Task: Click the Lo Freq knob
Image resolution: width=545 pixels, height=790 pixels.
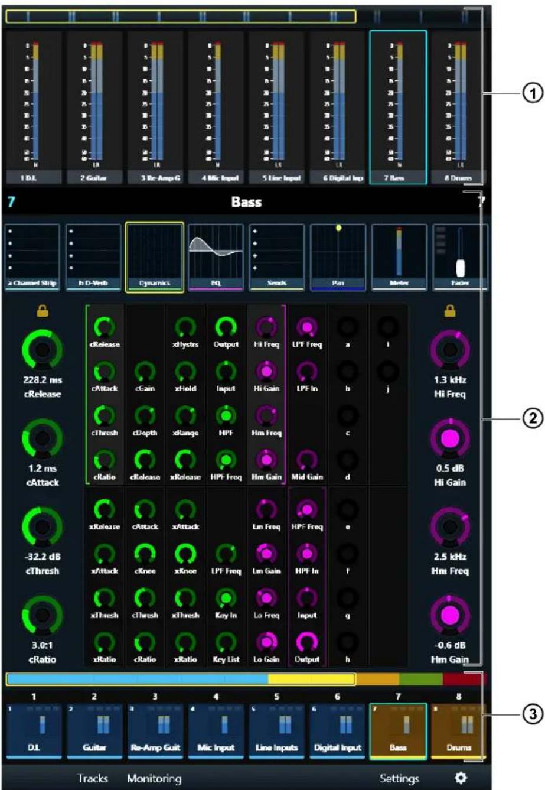Action: pos(266,598)
